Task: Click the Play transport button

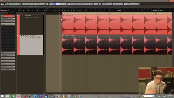Action: pyautogui.click(x=61, y=4)
